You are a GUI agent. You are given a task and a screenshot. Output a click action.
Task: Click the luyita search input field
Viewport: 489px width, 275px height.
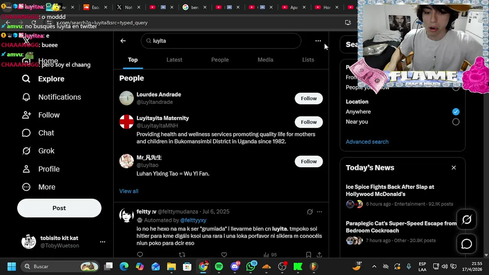pyautogui.click(x=221, y=41)
